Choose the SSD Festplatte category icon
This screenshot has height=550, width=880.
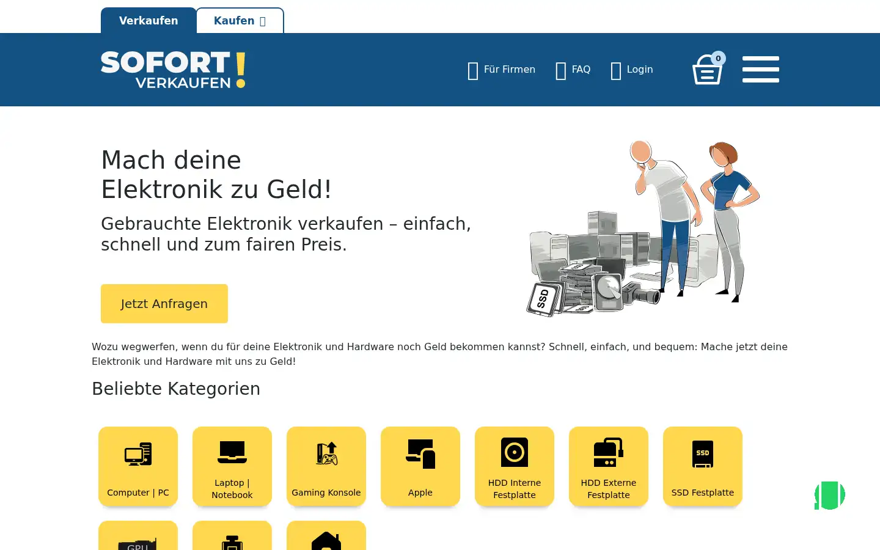703,454
